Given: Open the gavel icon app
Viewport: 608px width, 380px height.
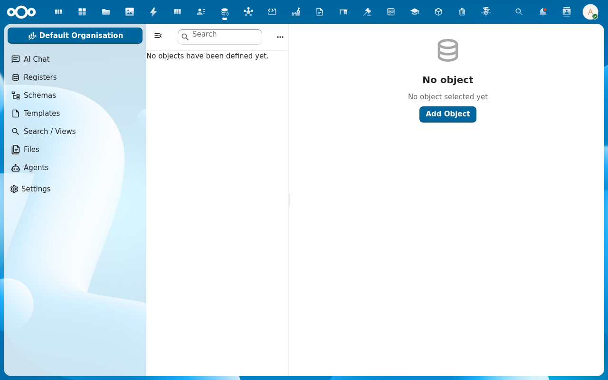Looking at the screenshot, I should 367,12.
